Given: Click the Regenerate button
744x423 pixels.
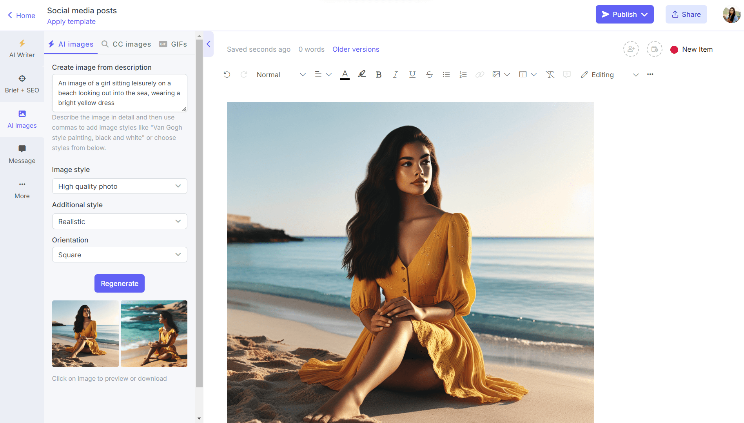Looking at the screenshot, I should click(x=119, y=283).
